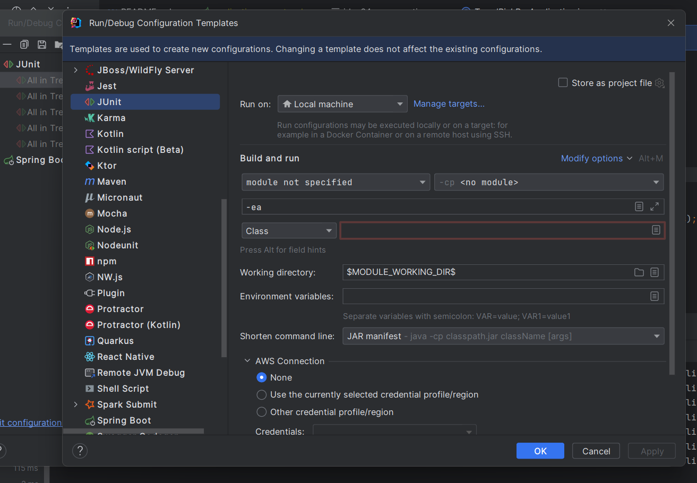The width and height of the screenshot is (697, 483).
Task: Select the NW.js template icon
Action: pyautogui.click(x=89, y=277)
